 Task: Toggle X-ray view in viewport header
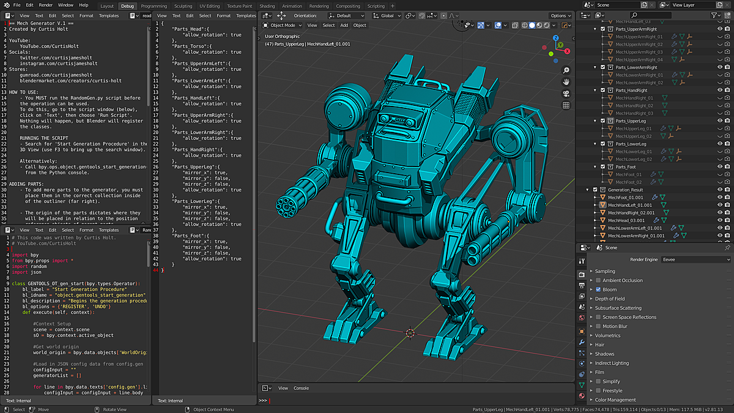pos(515,25)
